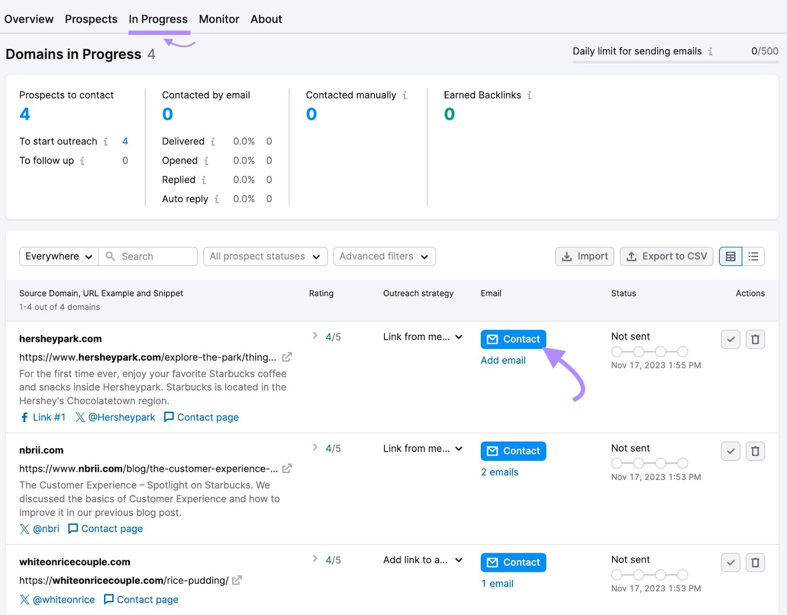Expand Advanced filters dropdown

[x=384, y=256]
